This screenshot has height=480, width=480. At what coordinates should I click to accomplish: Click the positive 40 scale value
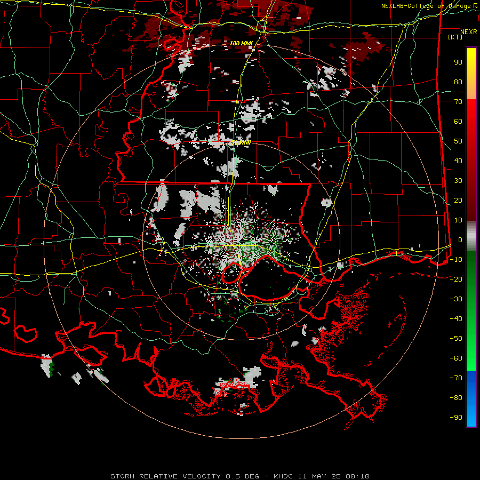(458, 161)
